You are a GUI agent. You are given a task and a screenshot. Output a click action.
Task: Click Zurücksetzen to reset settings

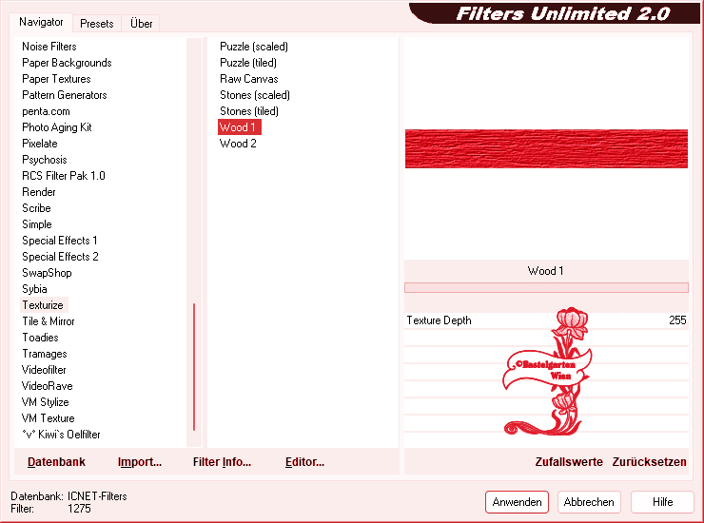pyautogui.click(x=649, y=462)
